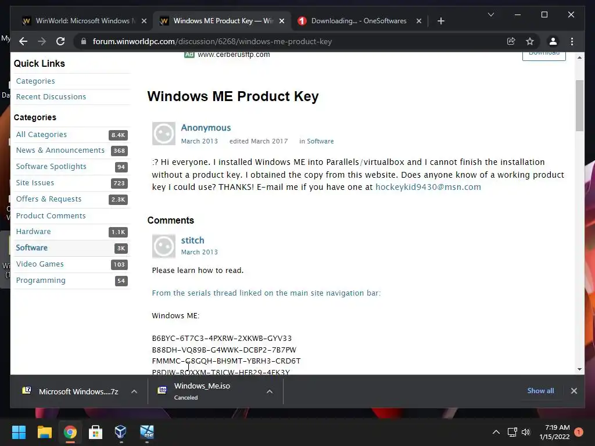
Task: Click product key FMMMC-C8GQH-BH9MT-YBRH3-CRD6T
Action: (226, 361)
